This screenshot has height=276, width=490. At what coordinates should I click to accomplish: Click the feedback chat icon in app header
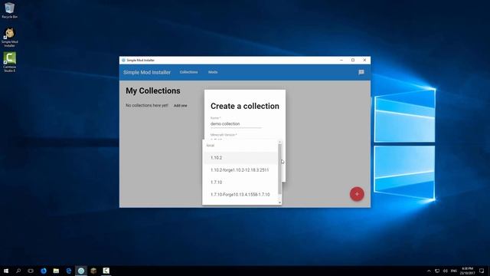click(361, 72)
